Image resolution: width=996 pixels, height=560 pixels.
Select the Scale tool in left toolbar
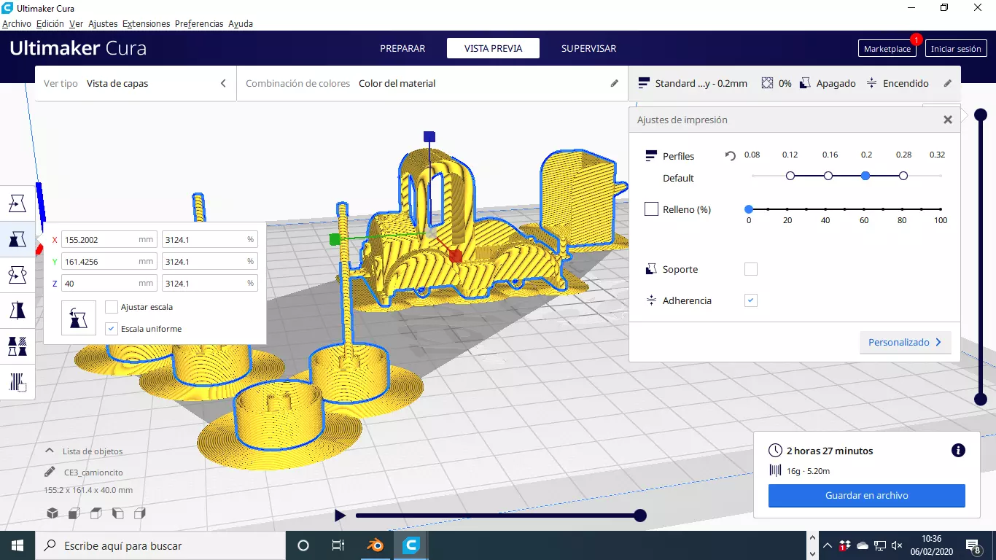[17, 238]
